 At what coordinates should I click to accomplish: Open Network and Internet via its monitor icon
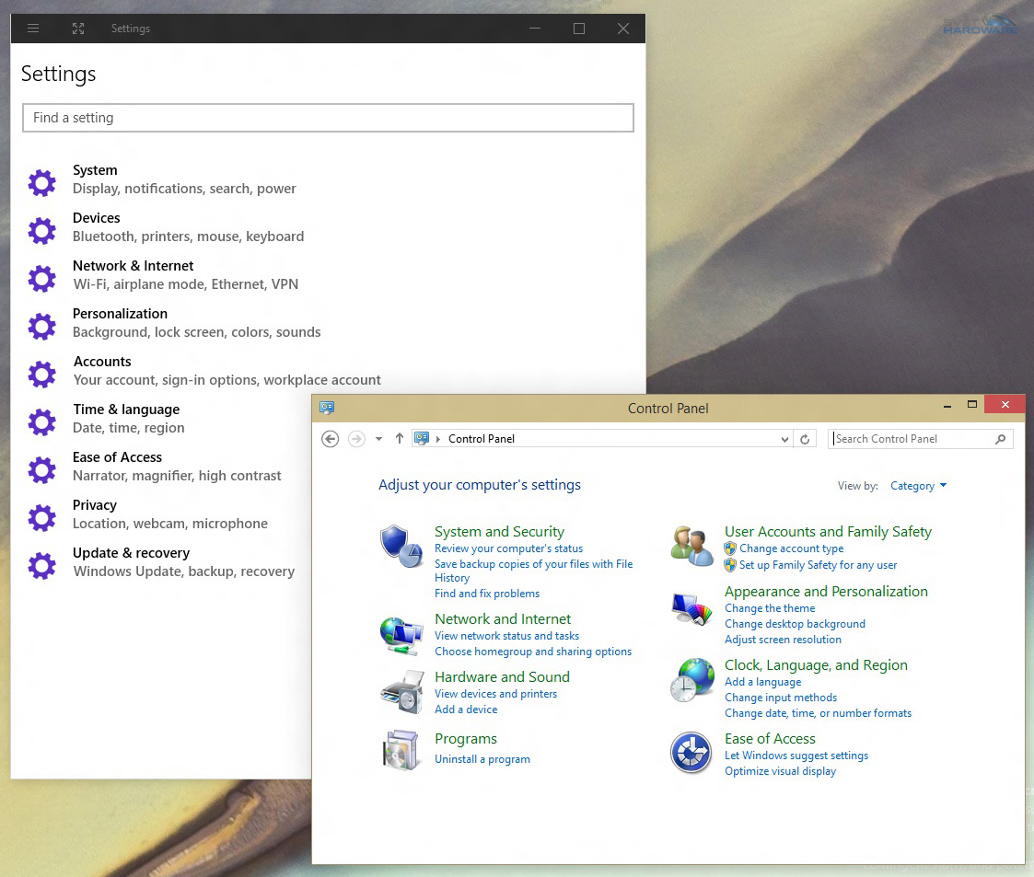(x=401, y=633)
